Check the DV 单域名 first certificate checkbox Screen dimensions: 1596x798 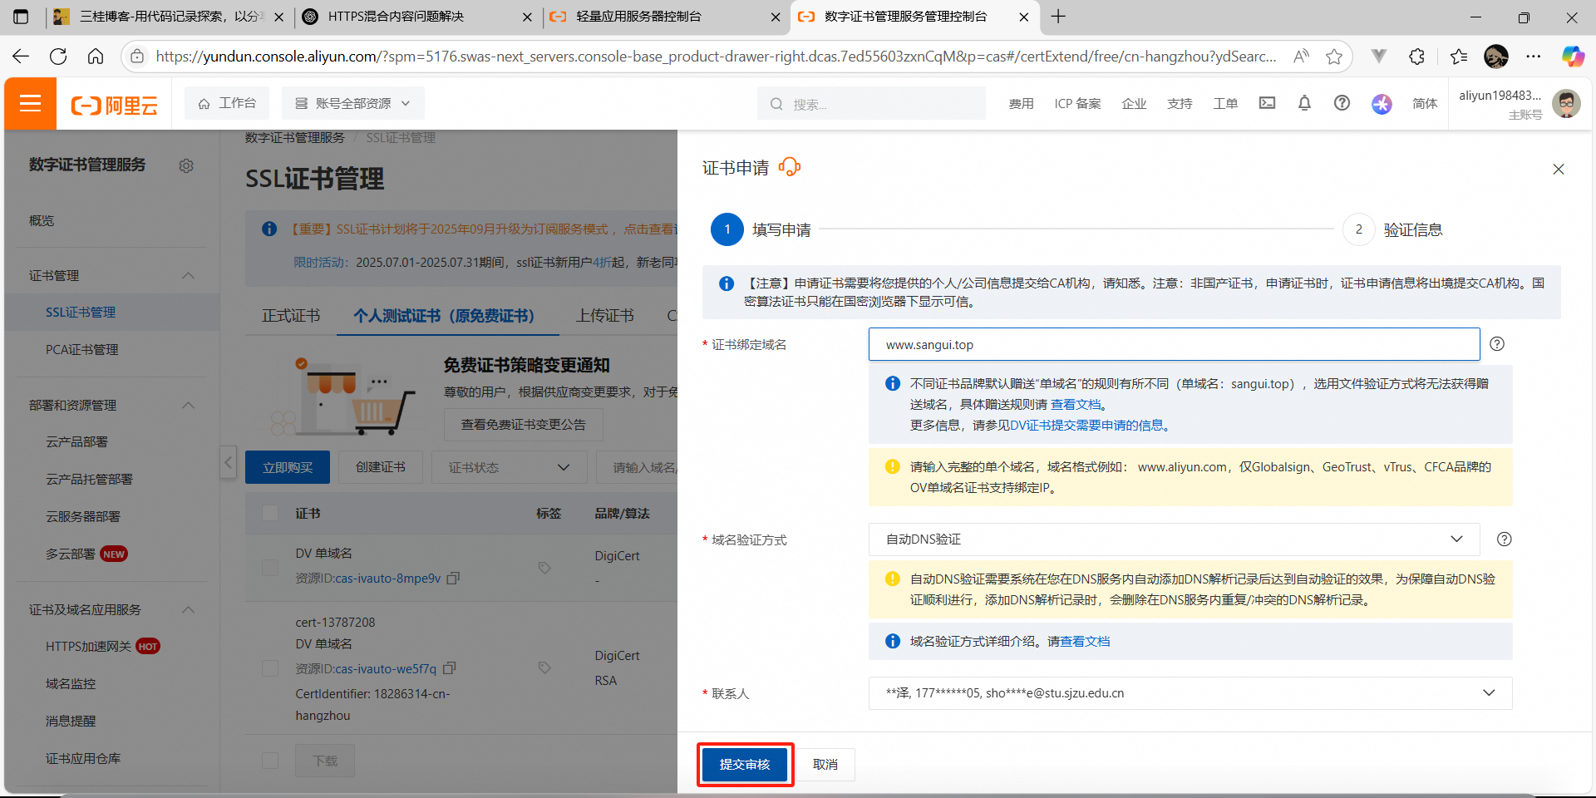(x=269, y=568)
